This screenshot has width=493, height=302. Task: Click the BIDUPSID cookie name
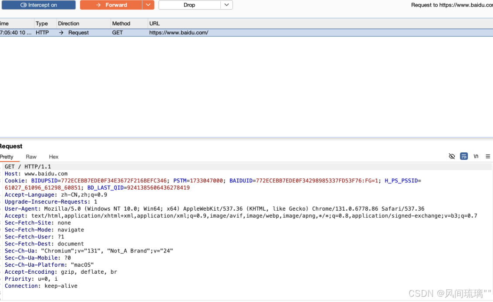(44, 181)
